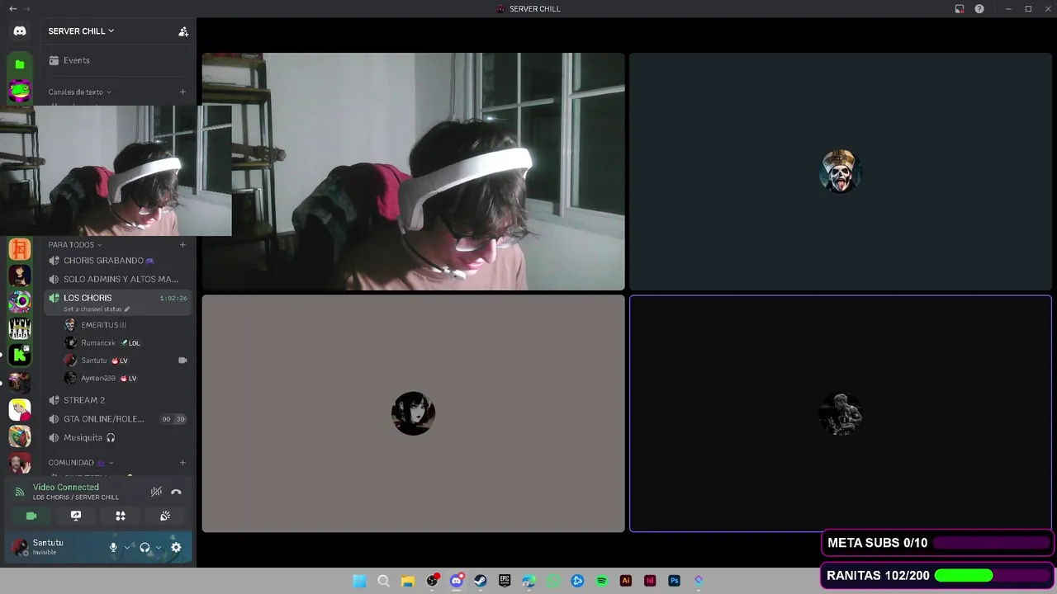
Task: Open the yellow cartoon face server
Action: coord(20,409)
